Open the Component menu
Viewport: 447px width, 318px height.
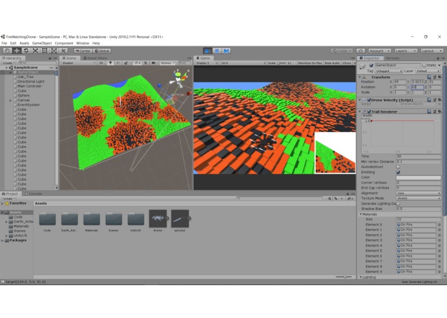tap(64, 43)
